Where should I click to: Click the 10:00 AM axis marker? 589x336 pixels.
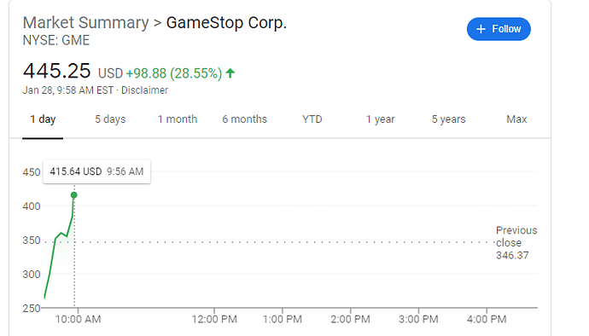point(79,319)
